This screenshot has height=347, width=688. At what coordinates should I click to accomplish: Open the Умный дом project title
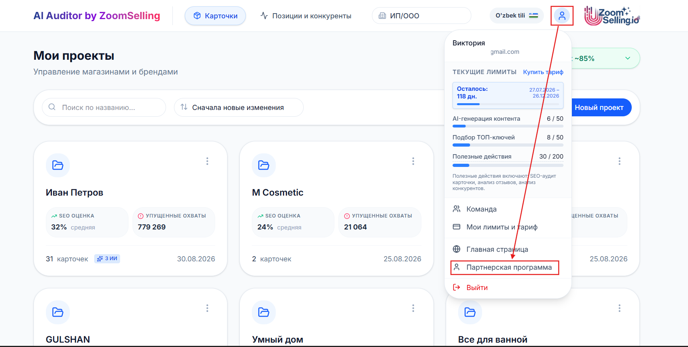(278, 339)
